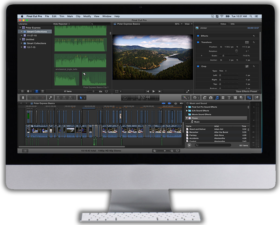Toggle solo headphones button in timeline
Image resolution: width=280 pixels, height=225 pixels.
(176, 103)
